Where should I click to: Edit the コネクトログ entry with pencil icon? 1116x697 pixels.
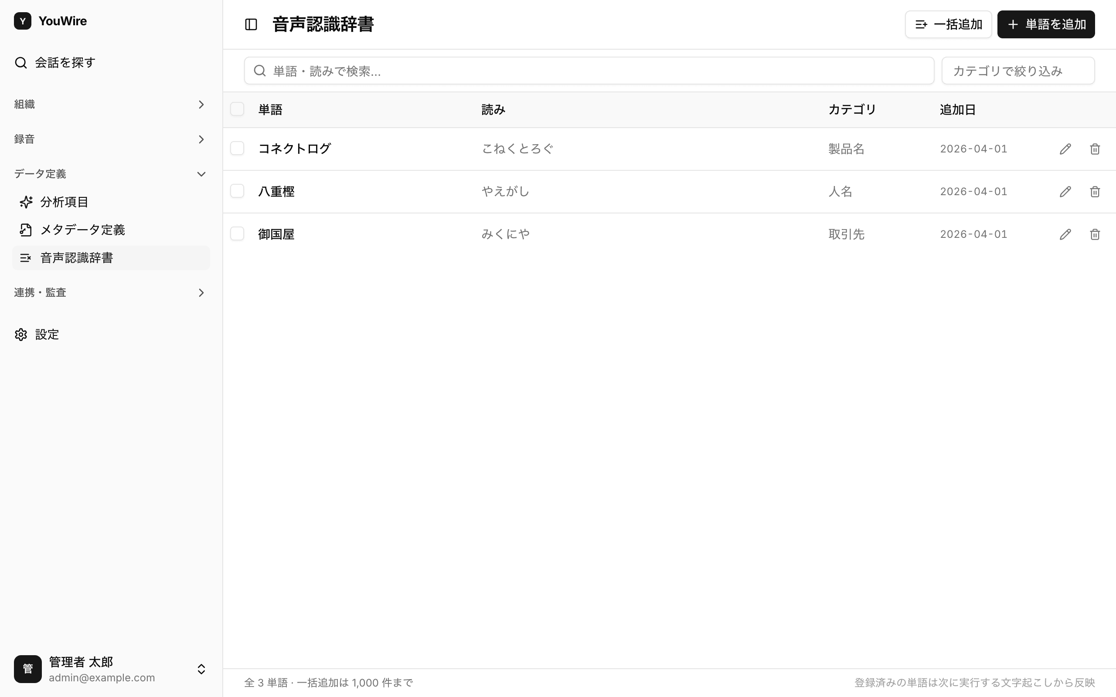[x=1065, y=149]
